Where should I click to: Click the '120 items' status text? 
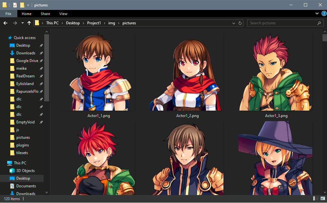pos(12,199)
